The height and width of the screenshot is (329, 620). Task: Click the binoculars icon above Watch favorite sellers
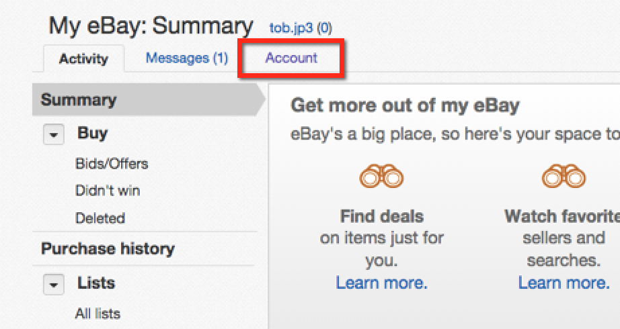[564, 177]
